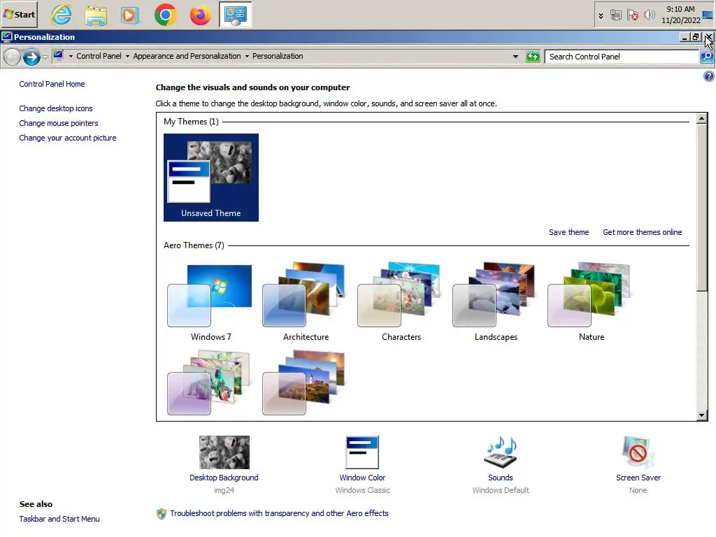Open Change your account picture link
This screenshot has width=716, height=537.
[68, 138]
